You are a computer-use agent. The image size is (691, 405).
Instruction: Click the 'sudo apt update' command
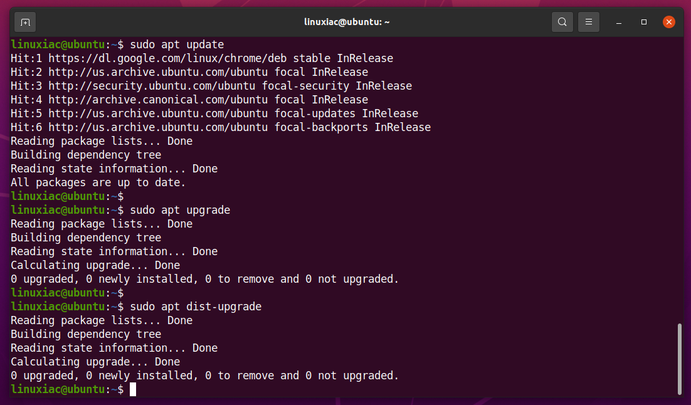pos(177,45)
